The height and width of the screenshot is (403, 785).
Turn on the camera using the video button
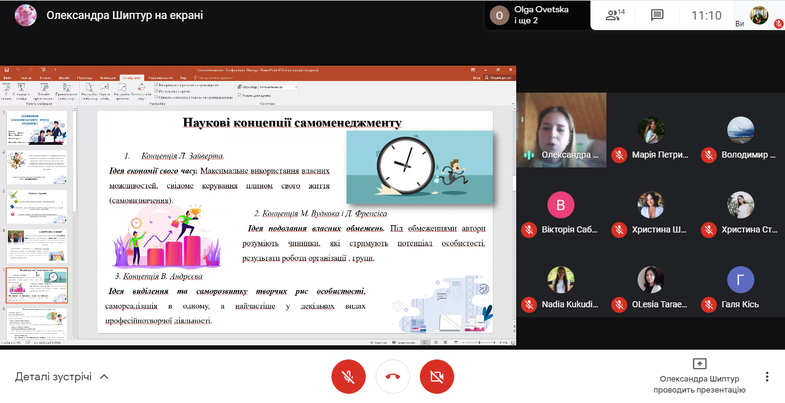(x=436, y=377)
